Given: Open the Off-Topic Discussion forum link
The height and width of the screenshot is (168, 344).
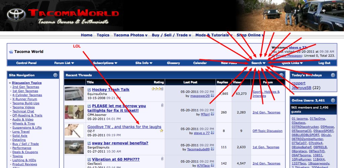Looking at the screenshot, I should [x=267, y=131].
